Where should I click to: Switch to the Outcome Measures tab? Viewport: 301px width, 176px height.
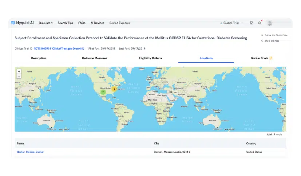(x=94, y=58)
